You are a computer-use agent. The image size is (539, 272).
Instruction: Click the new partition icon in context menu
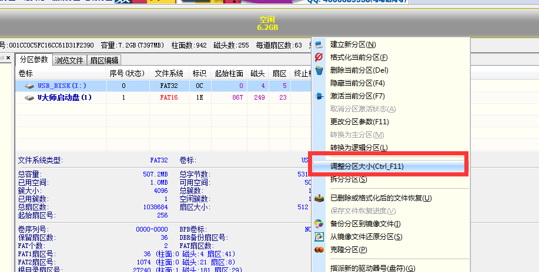point(319,45)
